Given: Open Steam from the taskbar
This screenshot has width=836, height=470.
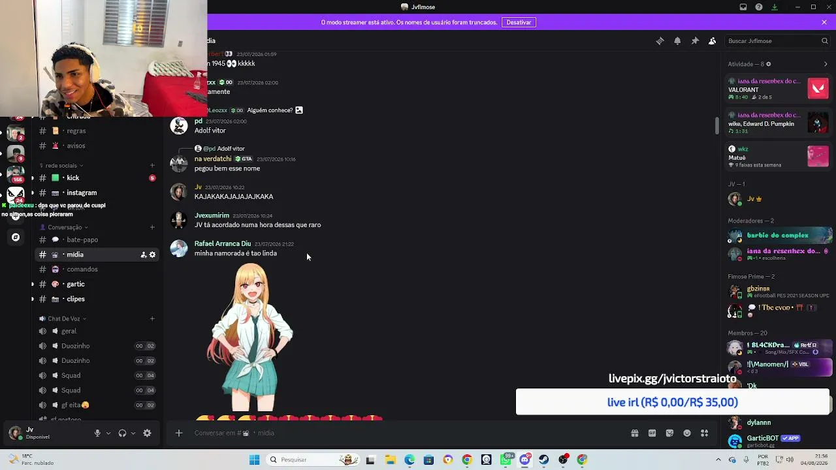Looking at the screenshot, I should pos(544,460).
